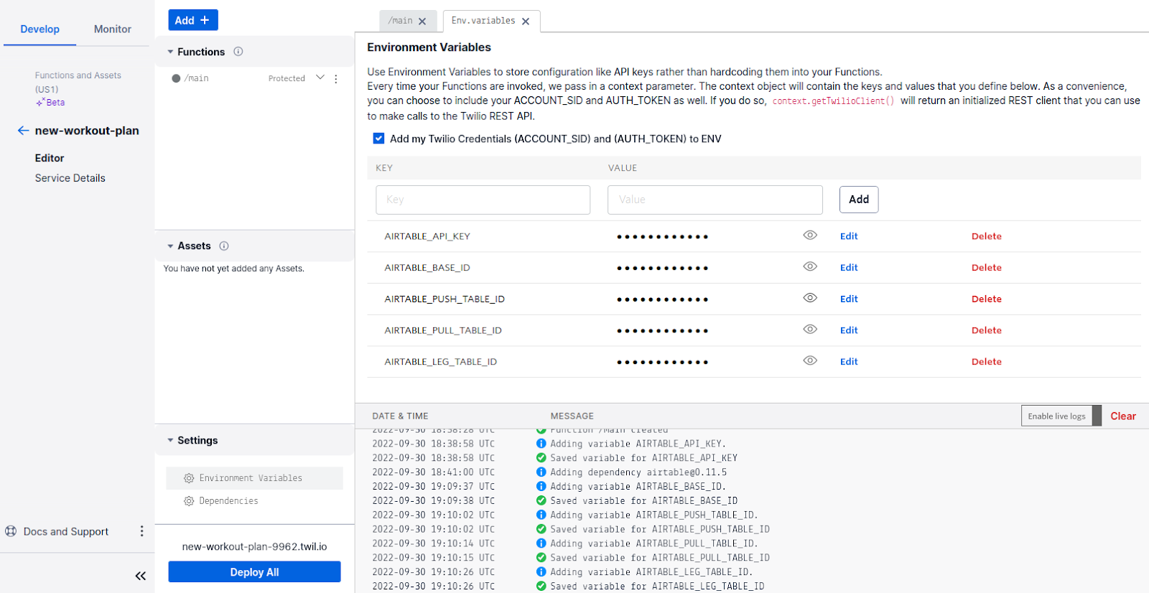Click the Functions and Assets Beta label
Screen dimensions: 1149x593
51,103
